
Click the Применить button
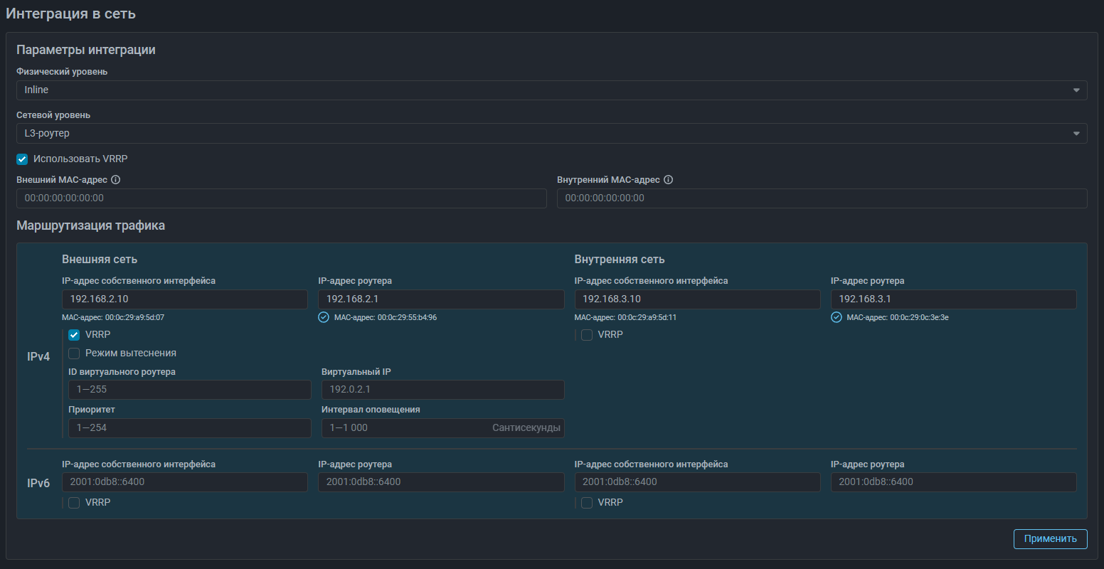[x=1050, y=539]
